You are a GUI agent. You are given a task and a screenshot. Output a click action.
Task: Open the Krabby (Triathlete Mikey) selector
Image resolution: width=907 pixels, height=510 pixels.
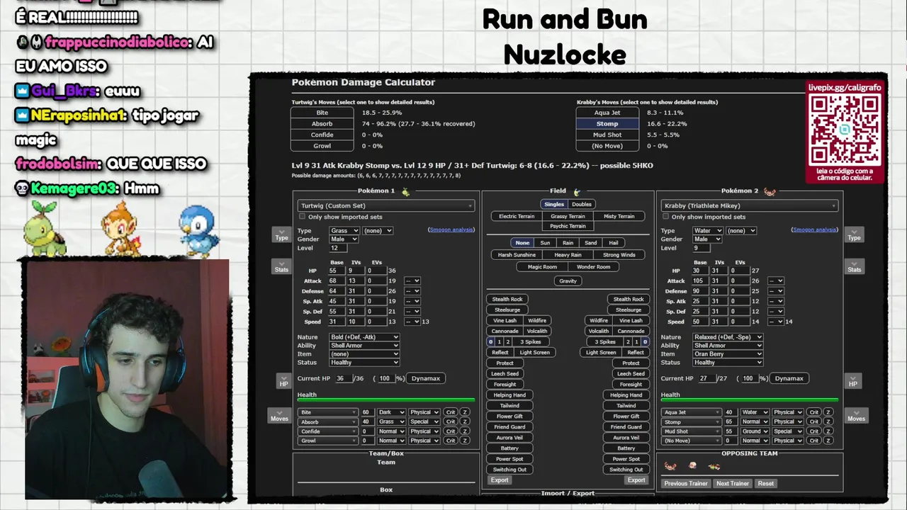coord(750,205)
